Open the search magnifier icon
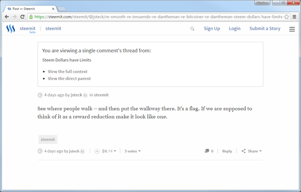 pos(192,29)
